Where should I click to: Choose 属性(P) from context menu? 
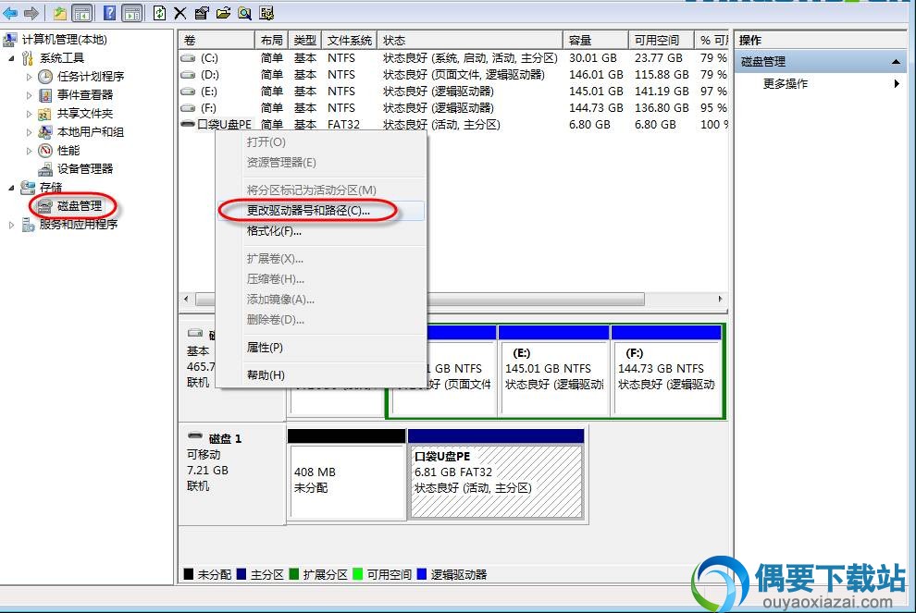pyautogui.click(x=321, y=348)
